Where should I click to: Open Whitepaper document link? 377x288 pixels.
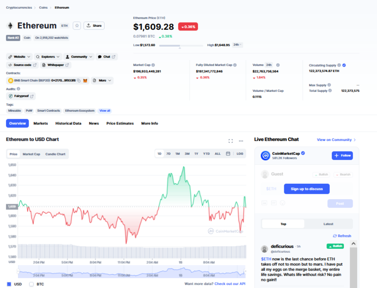(x=56, y=65)
